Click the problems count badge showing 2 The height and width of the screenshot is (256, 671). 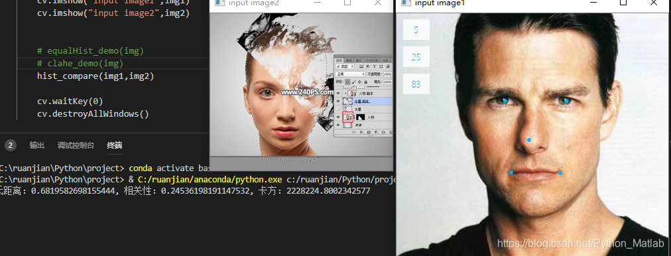tap(10, 145)
